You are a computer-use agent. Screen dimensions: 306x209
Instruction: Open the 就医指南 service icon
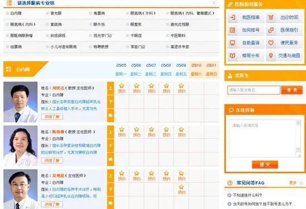233,17
